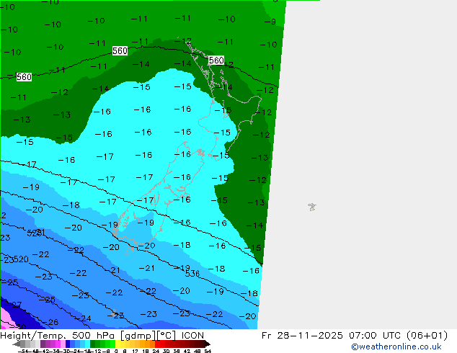Click the 560 contour label at the left edge
The width and height of the screenshot is (457, 353).
pos(24,77)
